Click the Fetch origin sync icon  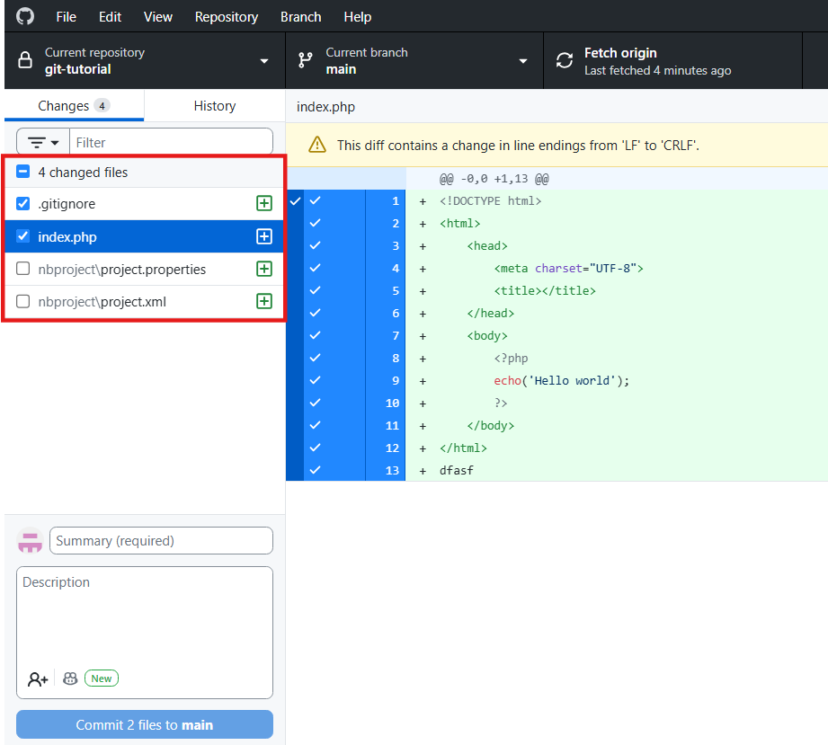pos(565,61)
